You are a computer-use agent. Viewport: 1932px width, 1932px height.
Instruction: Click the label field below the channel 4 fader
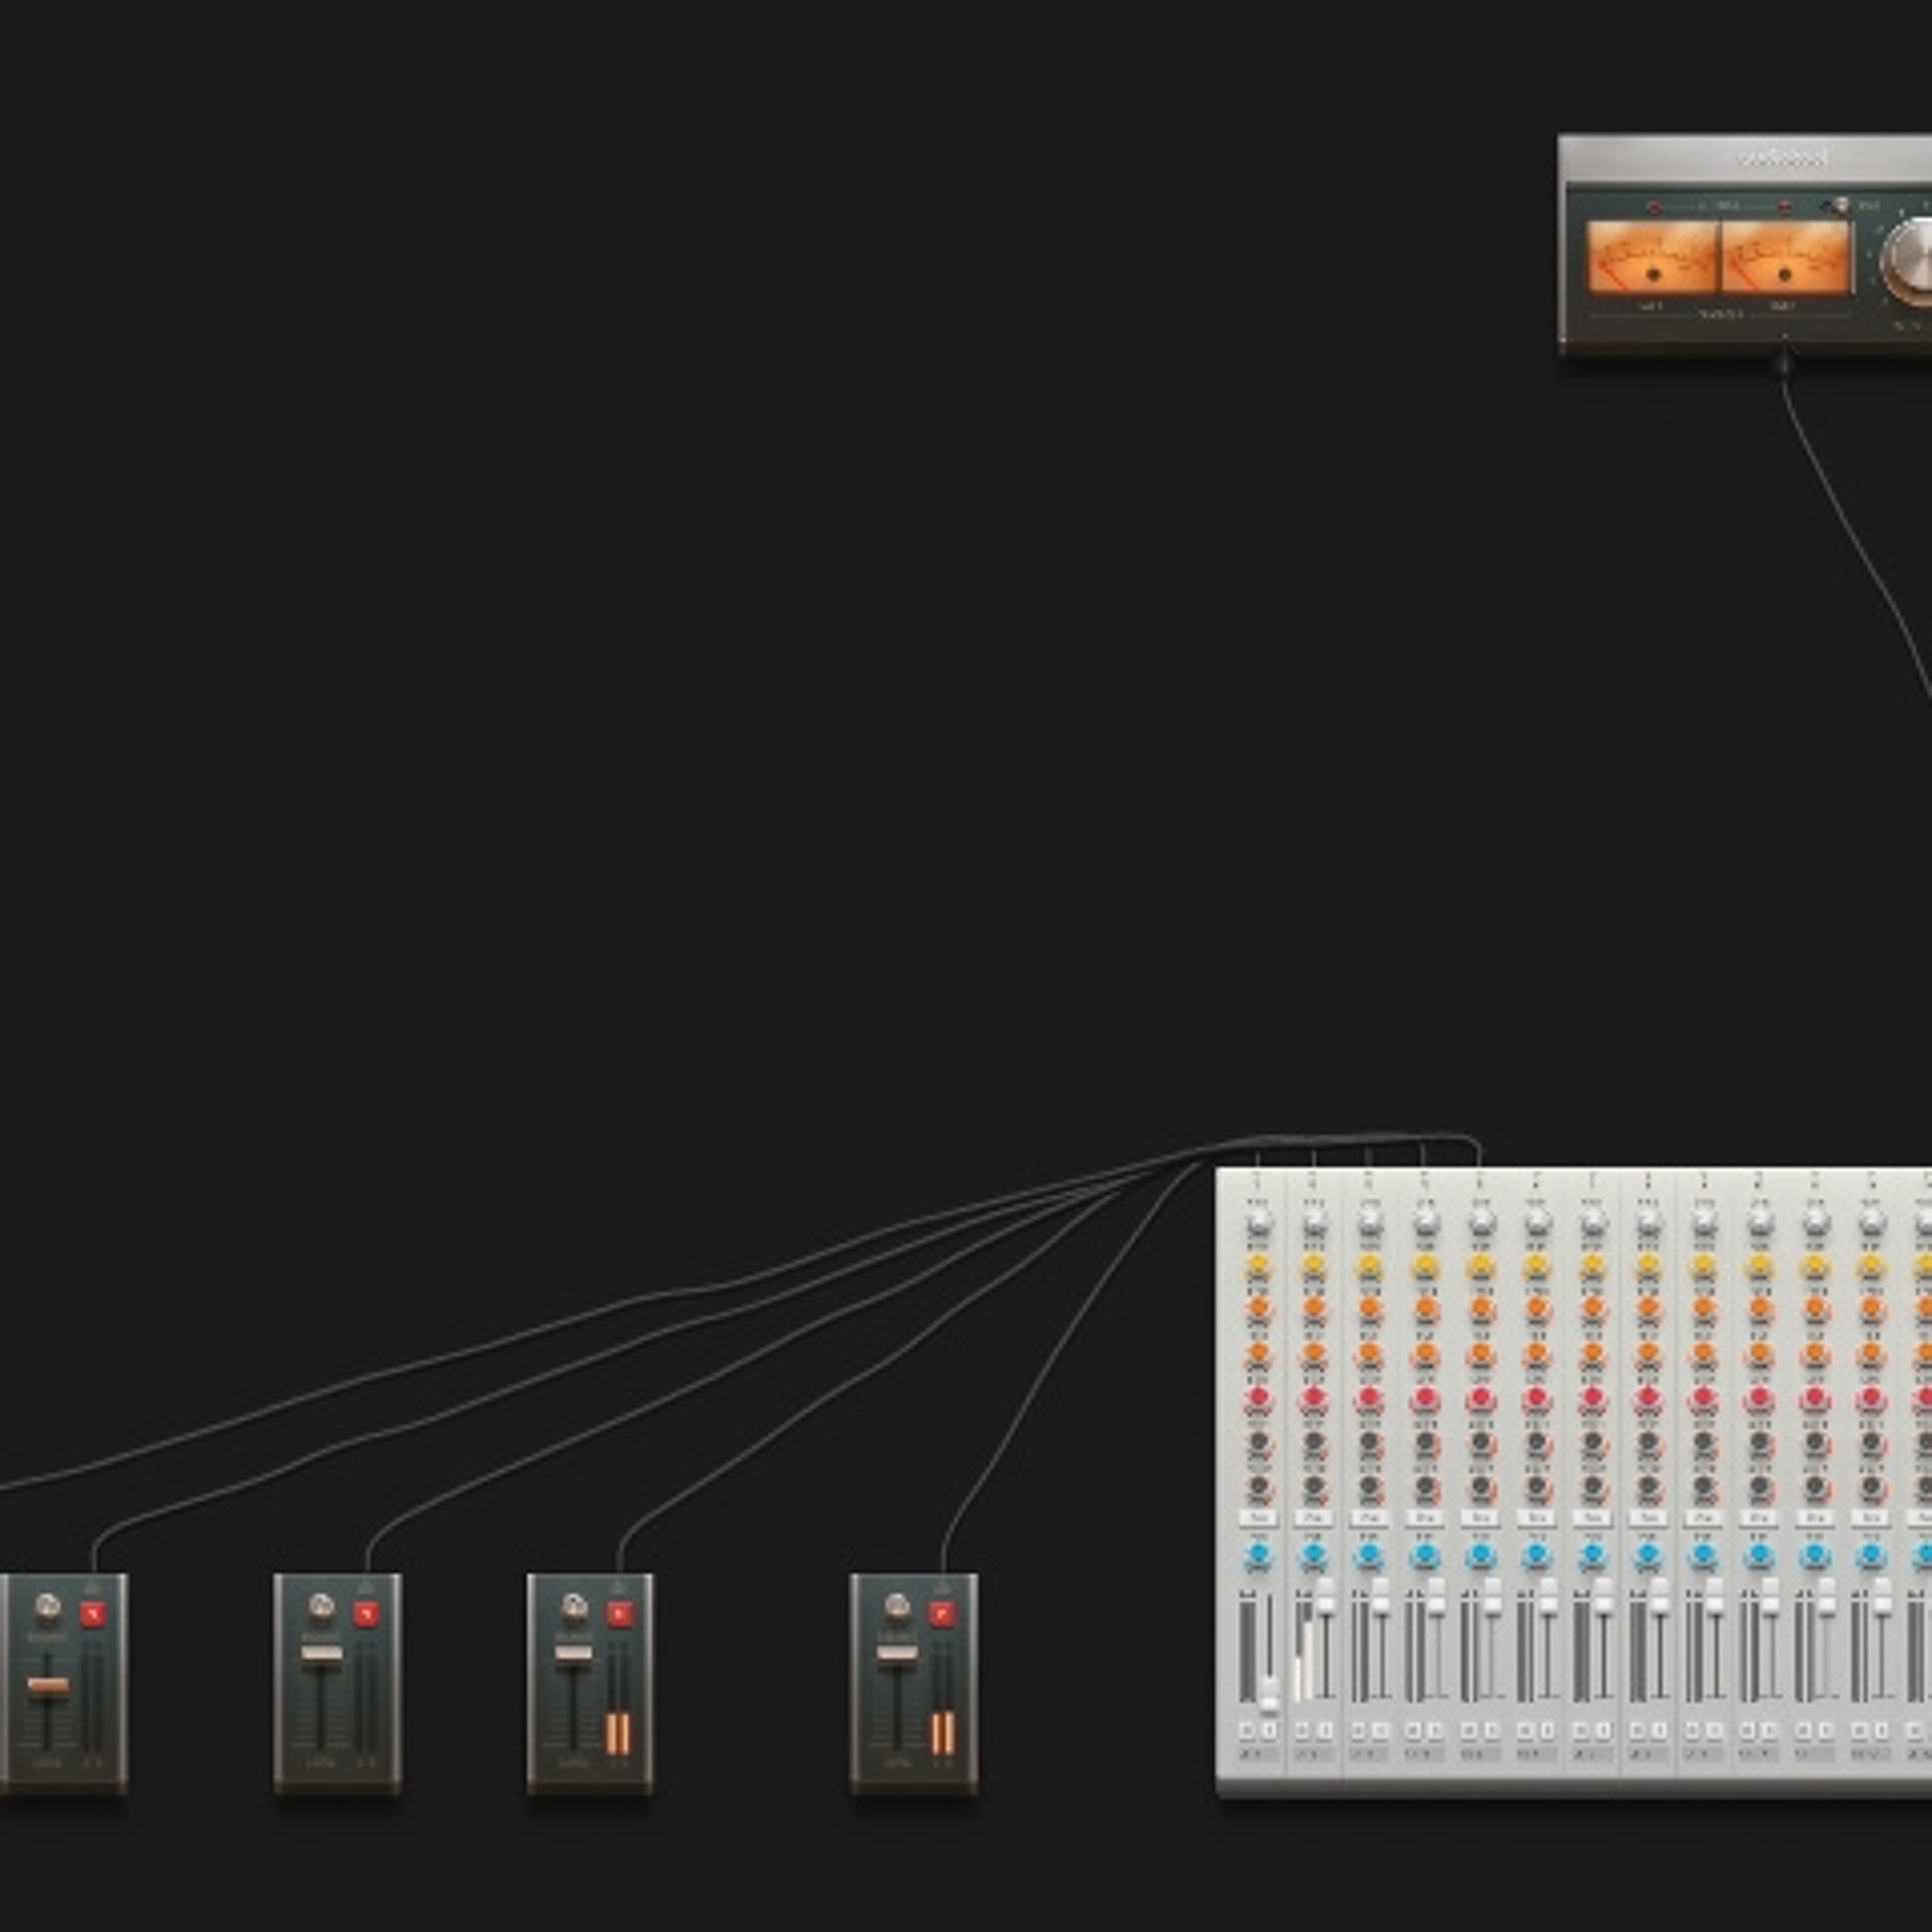click(x=1426, y=1755)
